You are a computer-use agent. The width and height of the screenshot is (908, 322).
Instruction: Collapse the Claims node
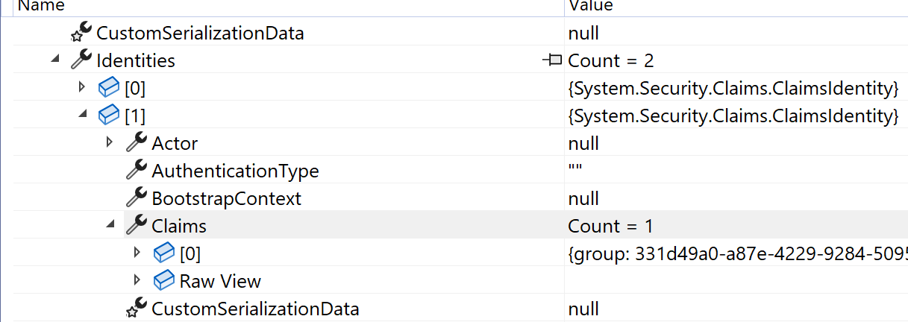pos(110,225)
